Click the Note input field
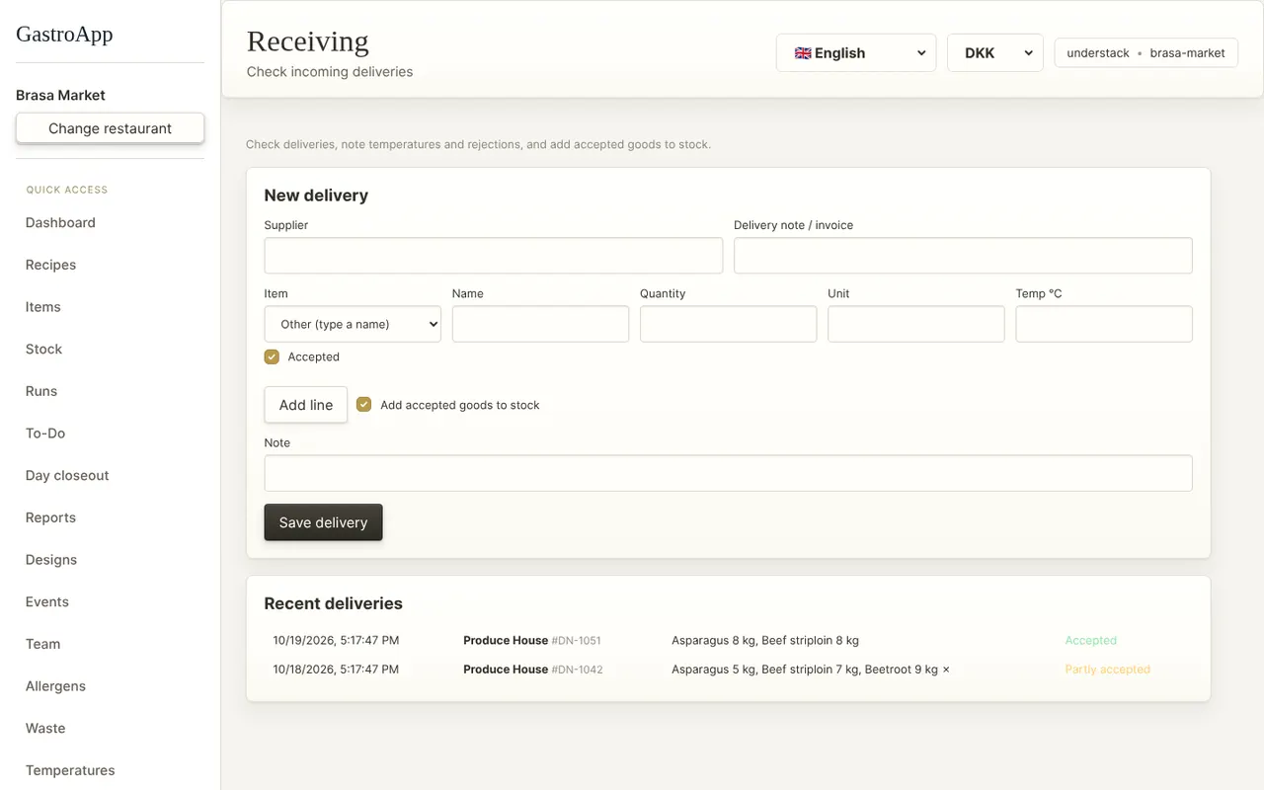1264x790 pixels. point(728,473)
